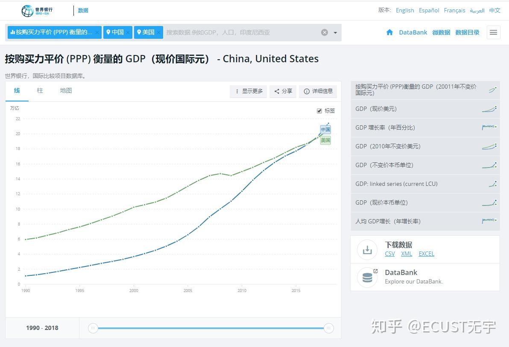The height and width of the screenshot is (347, 509).
Task: Open the hamburger menu icon
Action: [494, 32]
